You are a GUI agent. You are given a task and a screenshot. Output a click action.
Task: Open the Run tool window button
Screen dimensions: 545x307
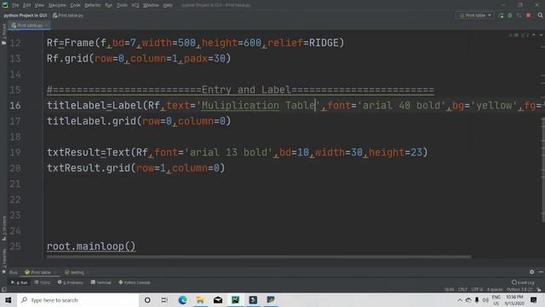pos(19,282)
